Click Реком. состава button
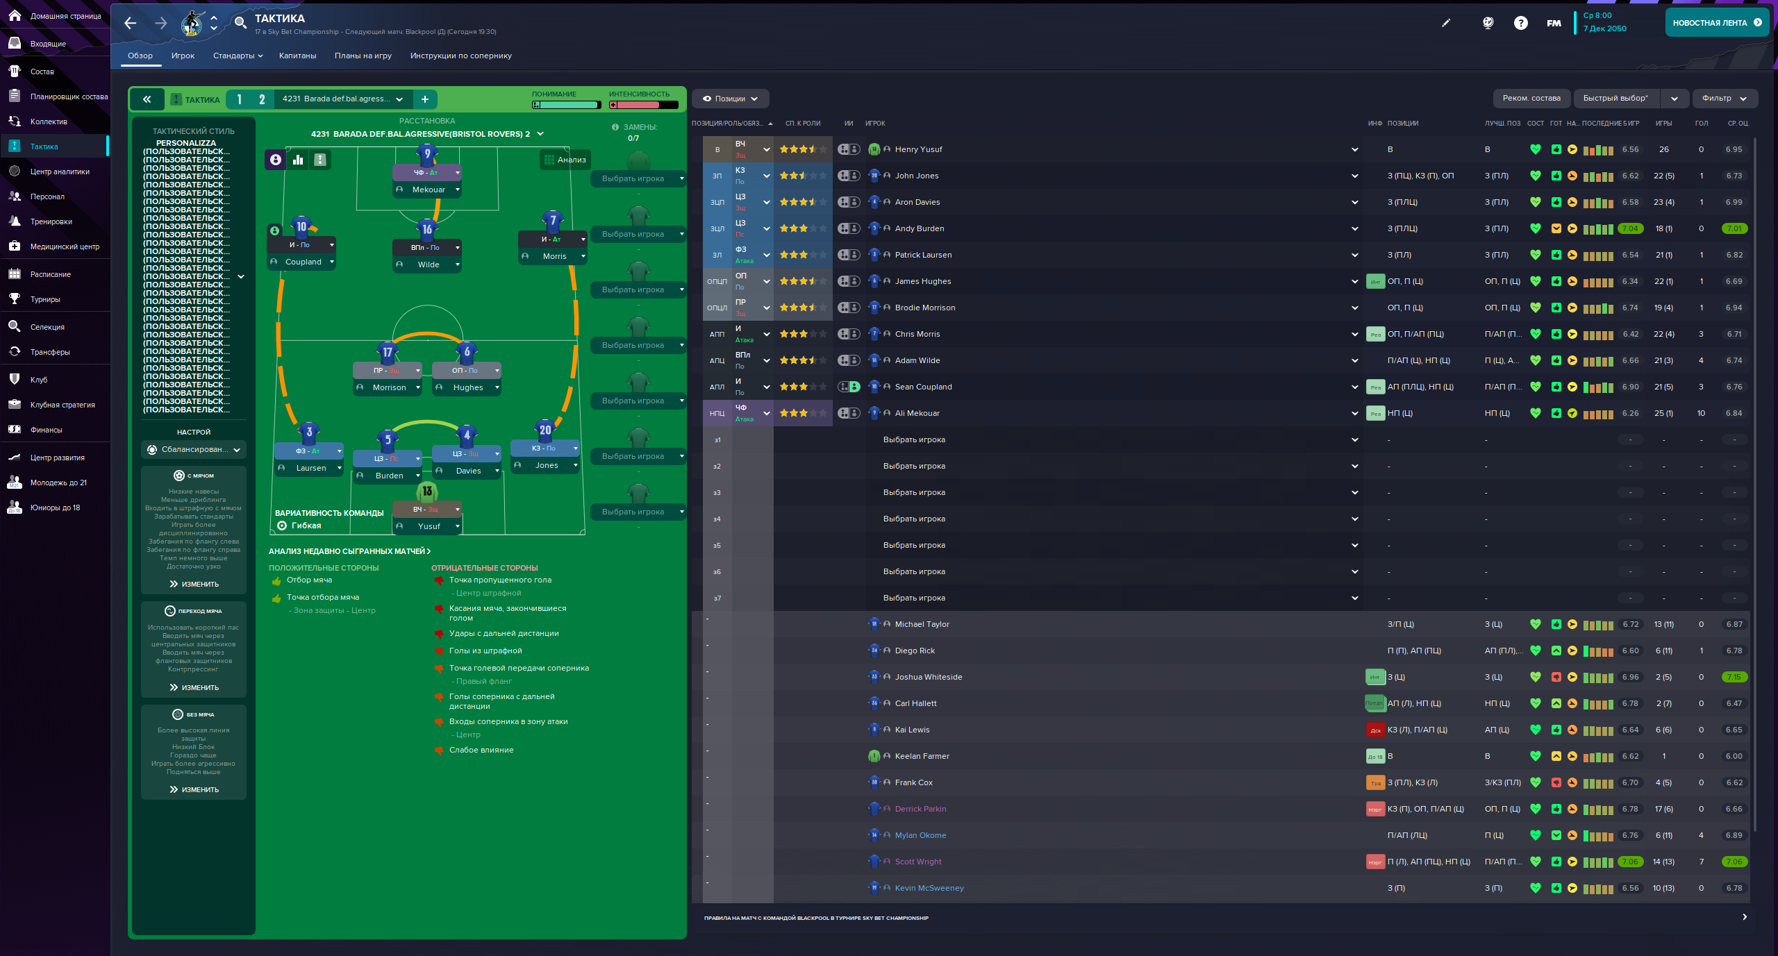This screenshot has width=1778, height=956. 1531,98
